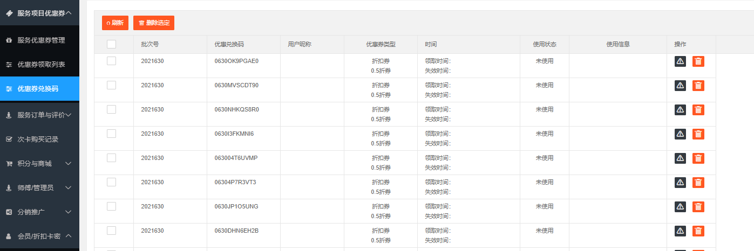Click warning icon in the 0630I3FKMNI6 row
The width and height of the screenshot is (754, 251).
[680, 134]
